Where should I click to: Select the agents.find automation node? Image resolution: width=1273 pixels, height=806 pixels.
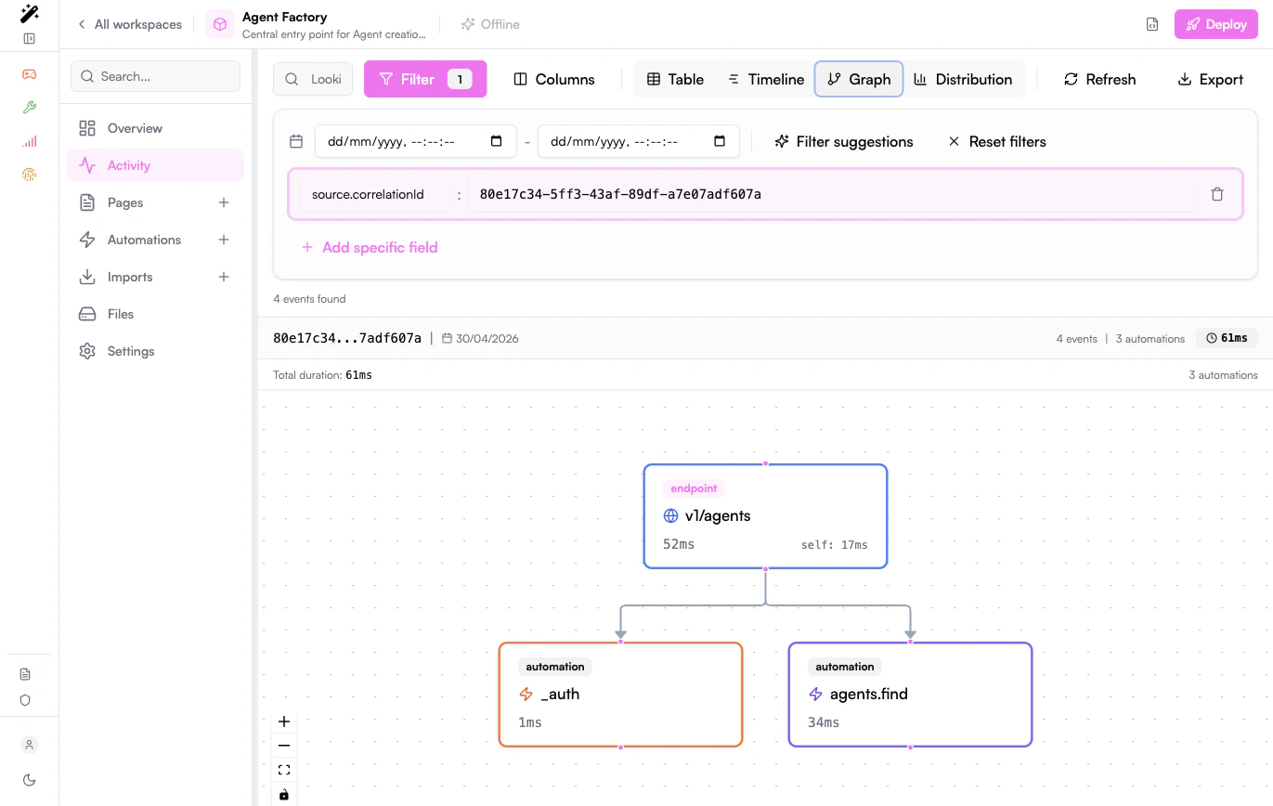point(910,694)
